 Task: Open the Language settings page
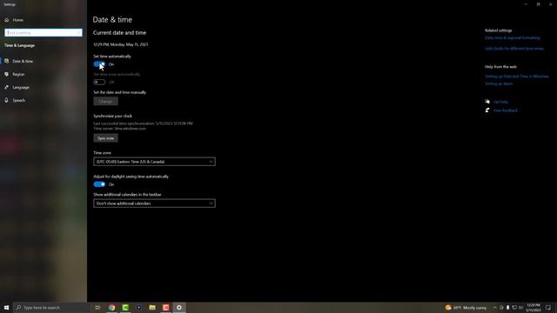coord(21,88)
